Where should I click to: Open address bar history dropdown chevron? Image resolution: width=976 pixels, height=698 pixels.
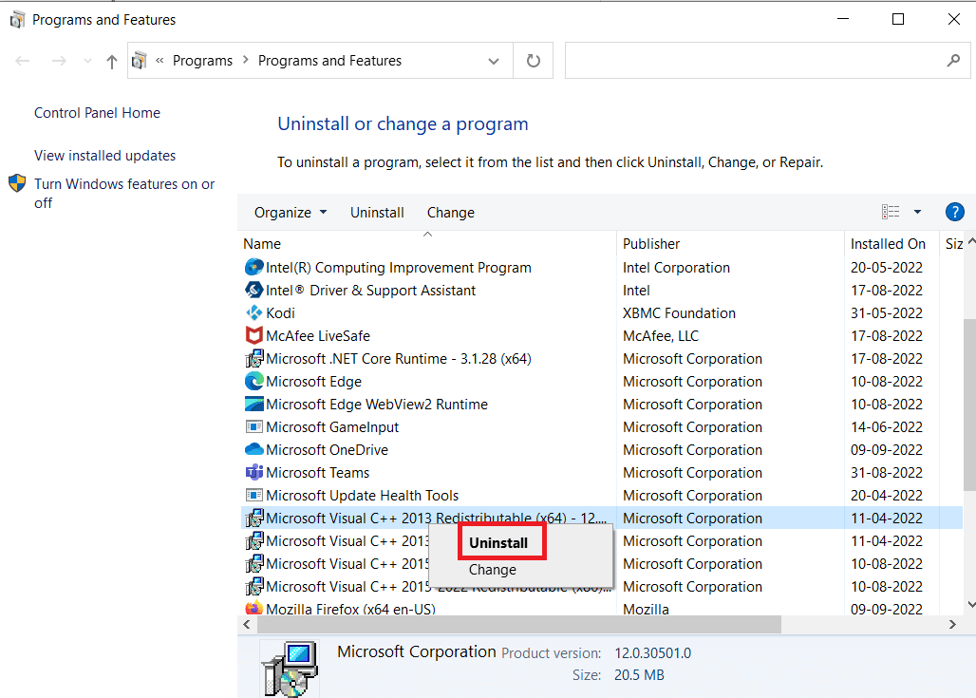point(494,61)
